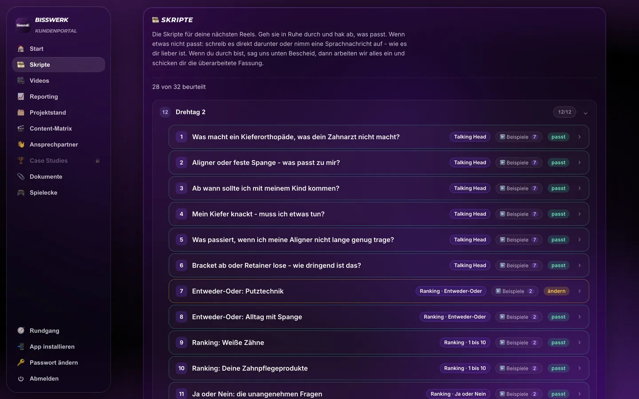The height and width of the screenshot is (399, 639).
Task: Click Beispiele 7 on Ab wann sollte row
Action: pos(519,188)
